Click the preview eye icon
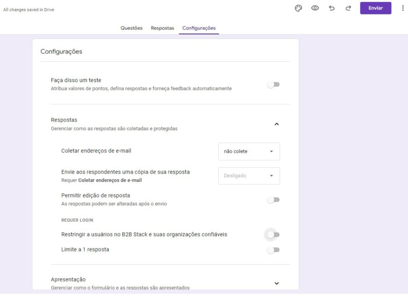Viewport: 408px width, 296px height. [315, 8]
